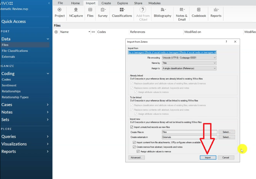Click the Import button in dialog
This screenshot has width=256, height=179.
[x=208, y=158]
